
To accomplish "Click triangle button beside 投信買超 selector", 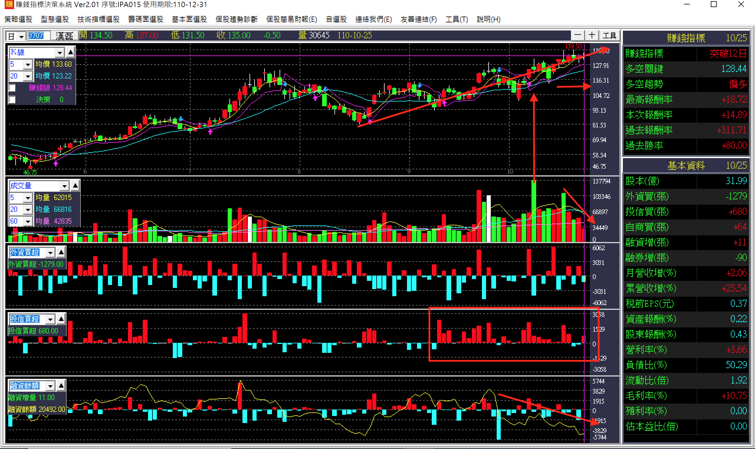I will pos(61,319).
